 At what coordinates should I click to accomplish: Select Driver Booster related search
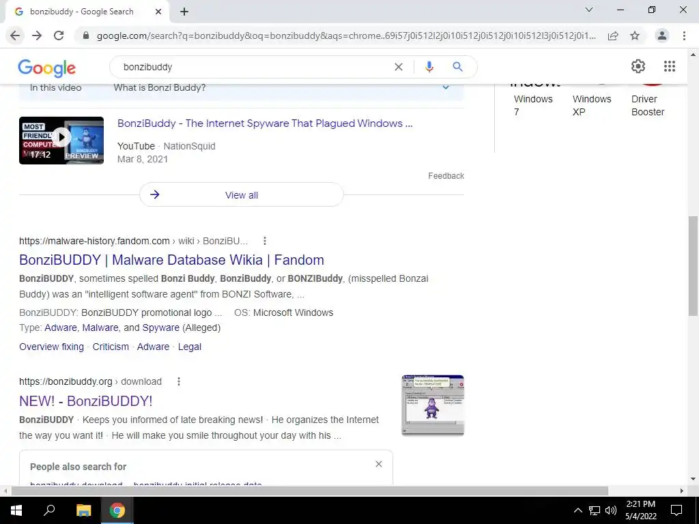(x=648, y=105)
